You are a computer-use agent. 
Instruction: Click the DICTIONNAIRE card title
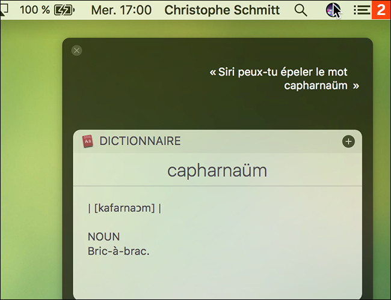[140, 142]
